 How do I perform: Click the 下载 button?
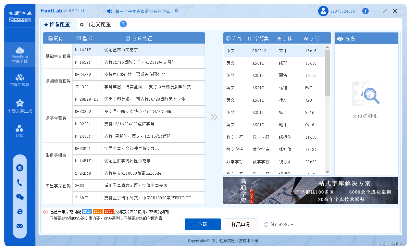203,224
